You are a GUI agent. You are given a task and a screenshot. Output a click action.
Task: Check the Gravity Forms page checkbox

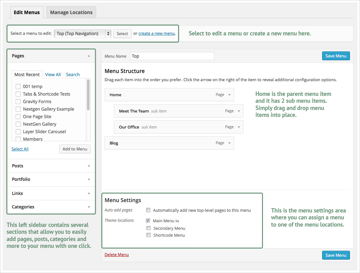click(x=18, y=102)
